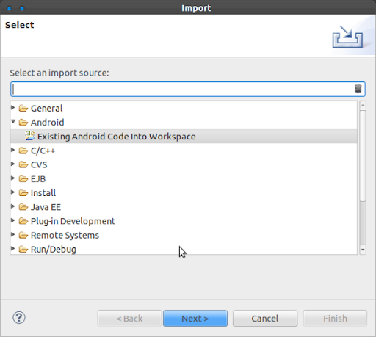Viewport: 376px width, 337px height.
Task: Click the Existing Android Code wizard icon
Action: click(x=30, y=136)
